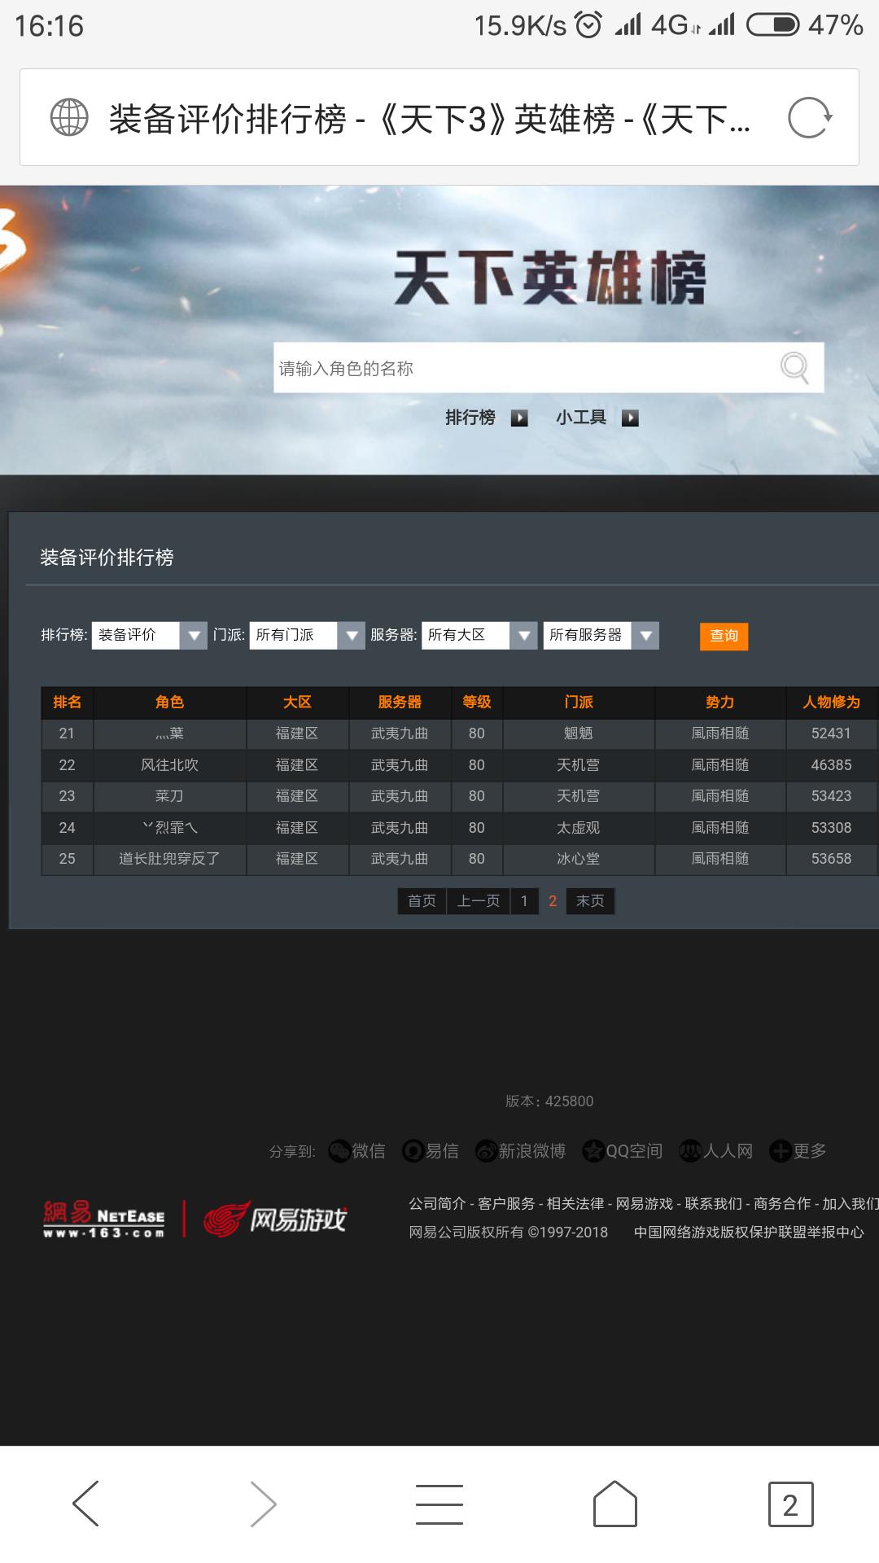
Task: Click the search magnifier icon
Action: point(794,367)
